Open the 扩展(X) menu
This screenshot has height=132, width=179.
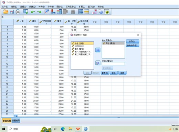[x=82, y=7]
